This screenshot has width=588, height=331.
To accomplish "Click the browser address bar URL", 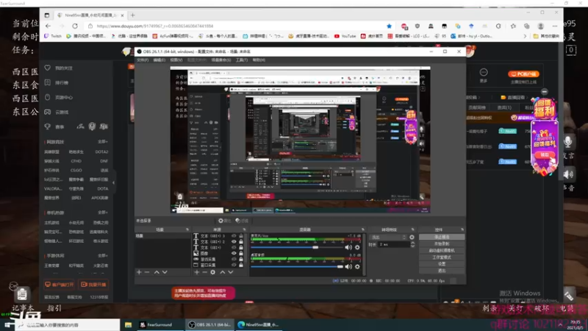I will (155, 26).
